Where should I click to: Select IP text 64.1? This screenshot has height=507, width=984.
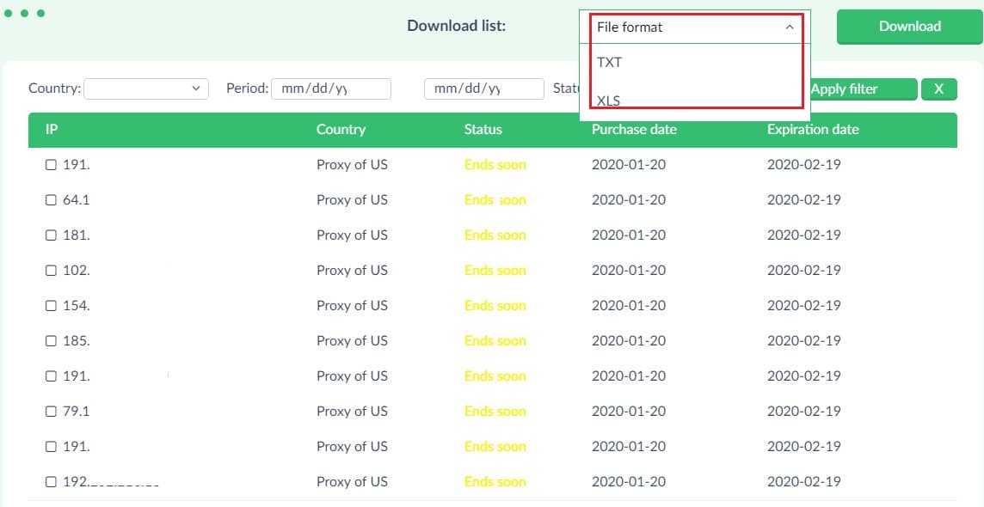pyautogui.click(x=76, y=200)
